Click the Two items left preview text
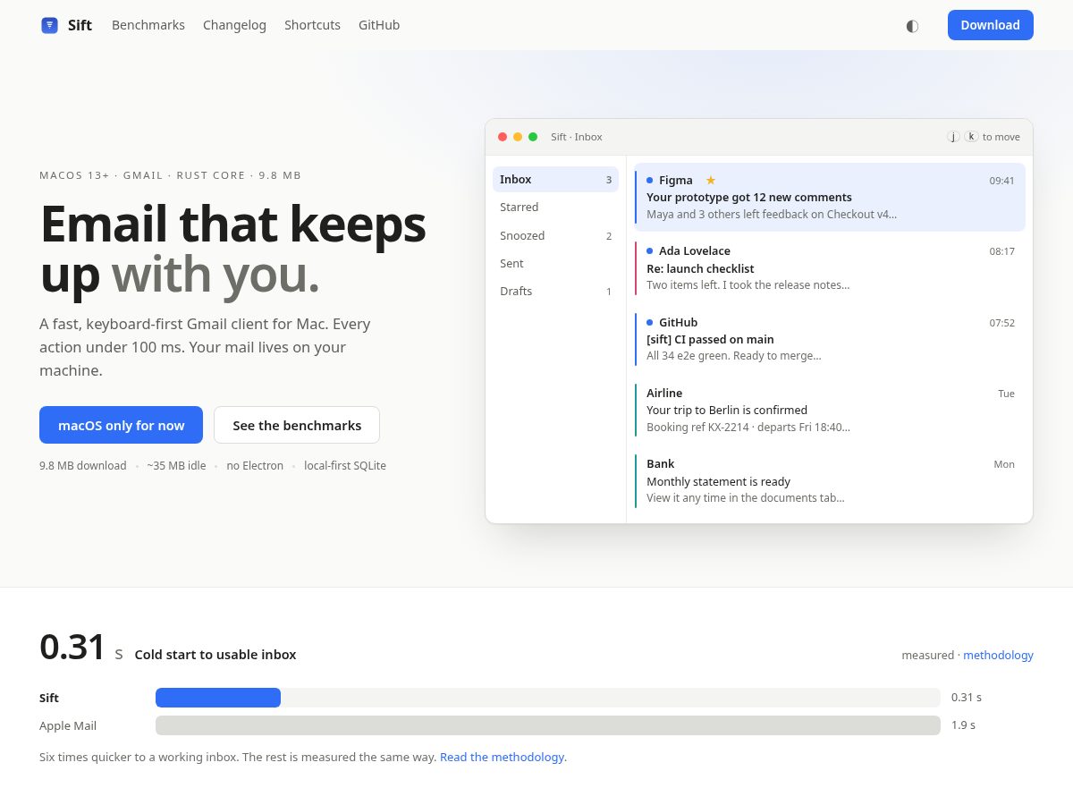 pos(748,284)
